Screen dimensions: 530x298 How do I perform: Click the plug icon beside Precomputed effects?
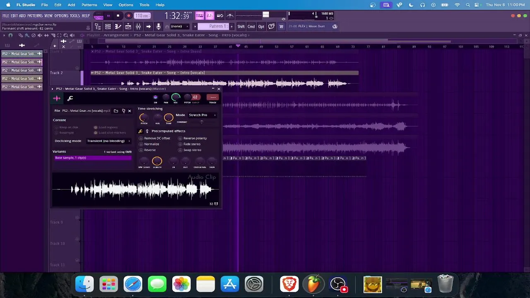pyautogui.click(x=147, y=131)
